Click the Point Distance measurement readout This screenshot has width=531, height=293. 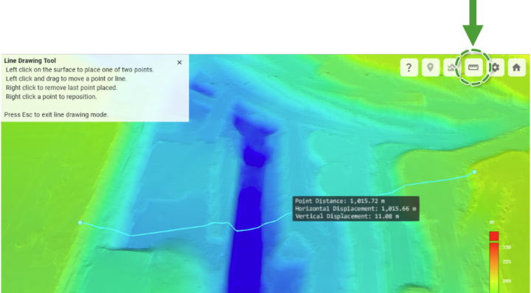340,201
